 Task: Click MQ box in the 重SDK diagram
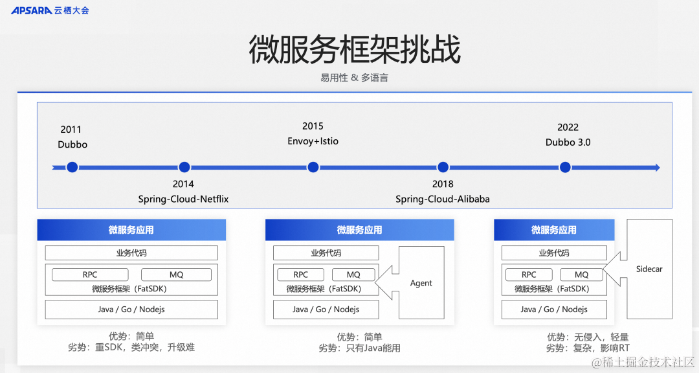point(176,275)
